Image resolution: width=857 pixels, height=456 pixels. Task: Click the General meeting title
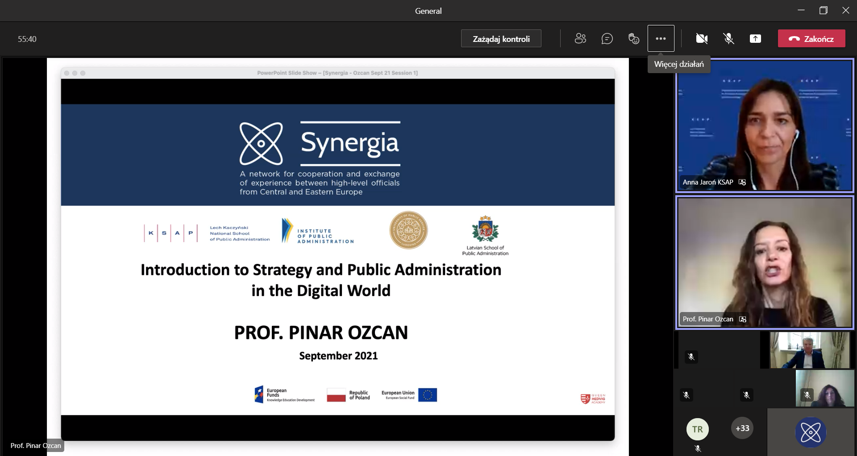point(428,11)
